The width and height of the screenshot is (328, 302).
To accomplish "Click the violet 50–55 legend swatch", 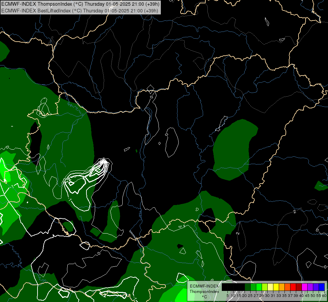I will point(316,287).
